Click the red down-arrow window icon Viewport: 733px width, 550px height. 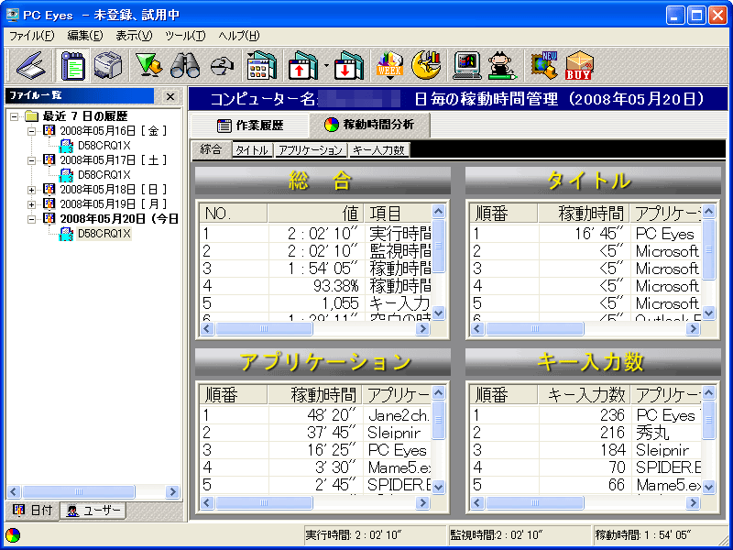(x=349, y=65)
